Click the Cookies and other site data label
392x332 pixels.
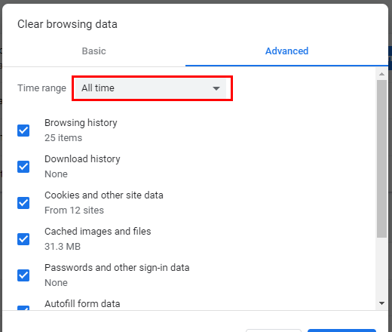pos(104,195)
